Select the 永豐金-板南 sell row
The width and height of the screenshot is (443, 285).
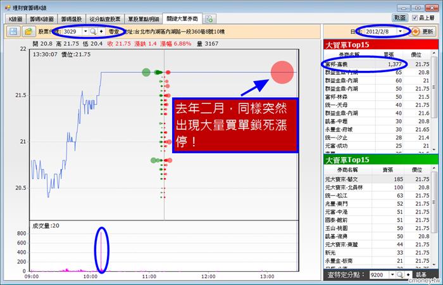(377, 261)
